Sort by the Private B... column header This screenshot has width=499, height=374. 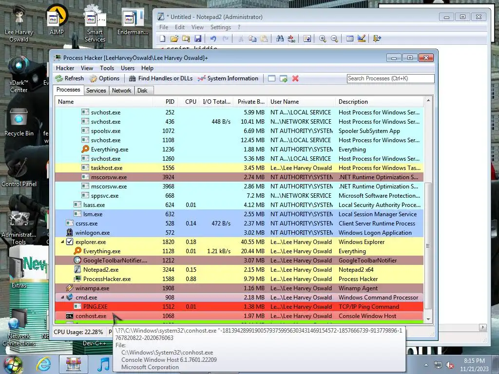(x=250, y=102)
